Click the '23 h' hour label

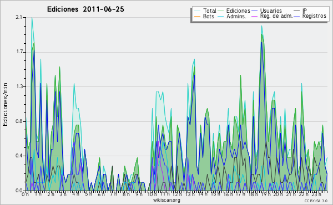[316, 194]
